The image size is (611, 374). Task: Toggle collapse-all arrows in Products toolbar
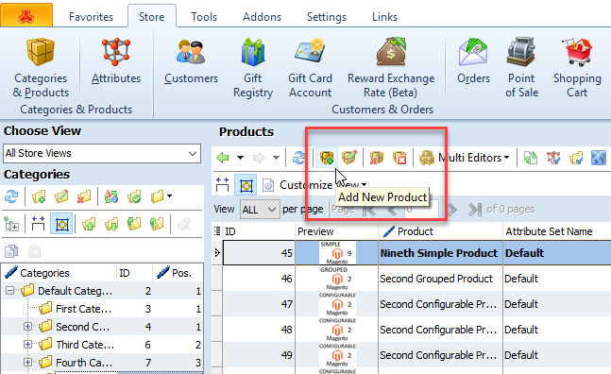[x=222, y=185]
